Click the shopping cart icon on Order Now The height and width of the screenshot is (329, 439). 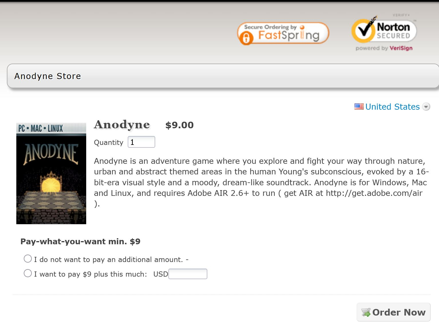click(366, 312)
